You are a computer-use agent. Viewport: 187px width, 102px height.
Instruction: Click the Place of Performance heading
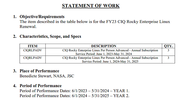point(39,71)
